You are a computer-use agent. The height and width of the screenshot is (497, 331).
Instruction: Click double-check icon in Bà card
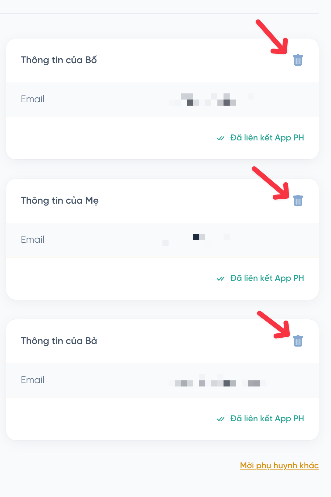[220, 419]
